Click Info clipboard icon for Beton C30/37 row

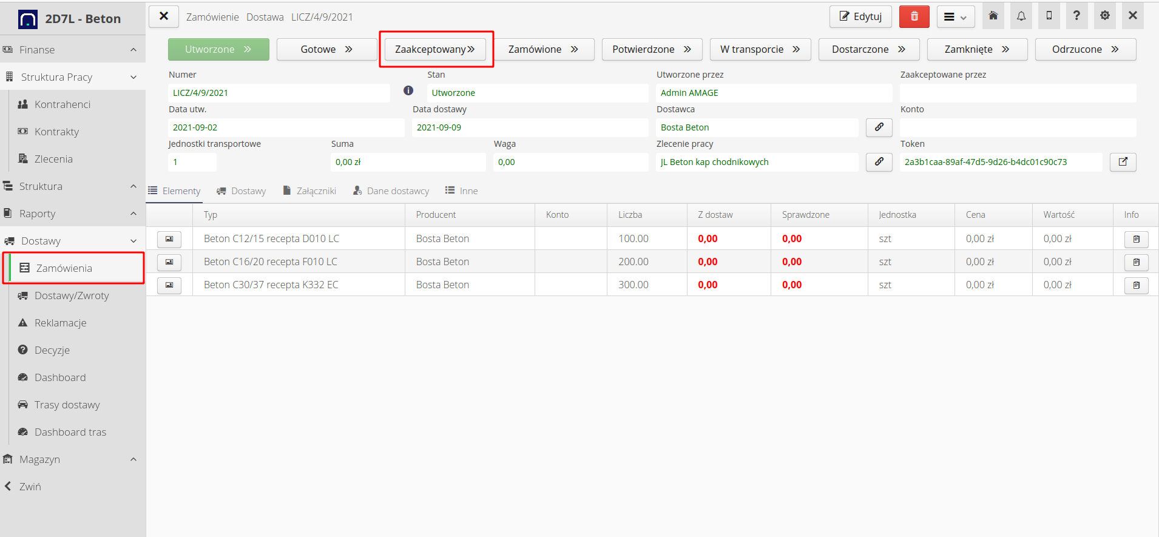1136,285
